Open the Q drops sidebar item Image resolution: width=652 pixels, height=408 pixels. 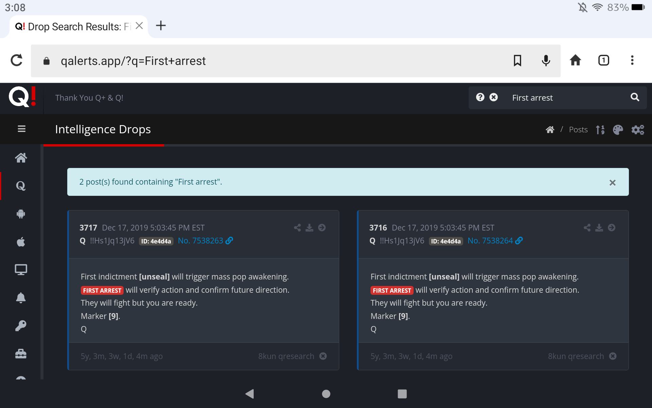(21, 186)
